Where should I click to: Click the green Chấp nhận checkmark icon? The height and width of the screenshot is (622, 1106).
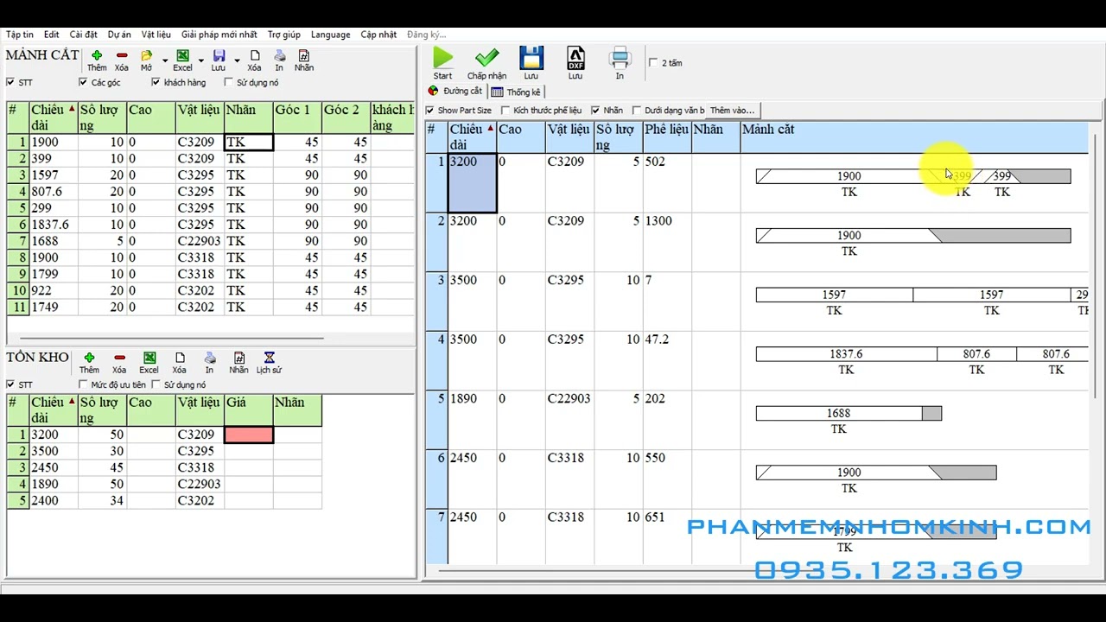(486, 58)
